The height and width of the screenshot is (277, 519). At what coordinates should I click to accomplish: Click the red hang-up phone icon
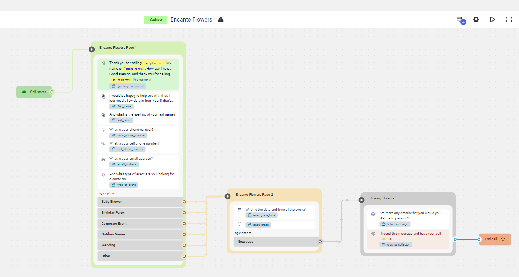click(x=503, y=239)
